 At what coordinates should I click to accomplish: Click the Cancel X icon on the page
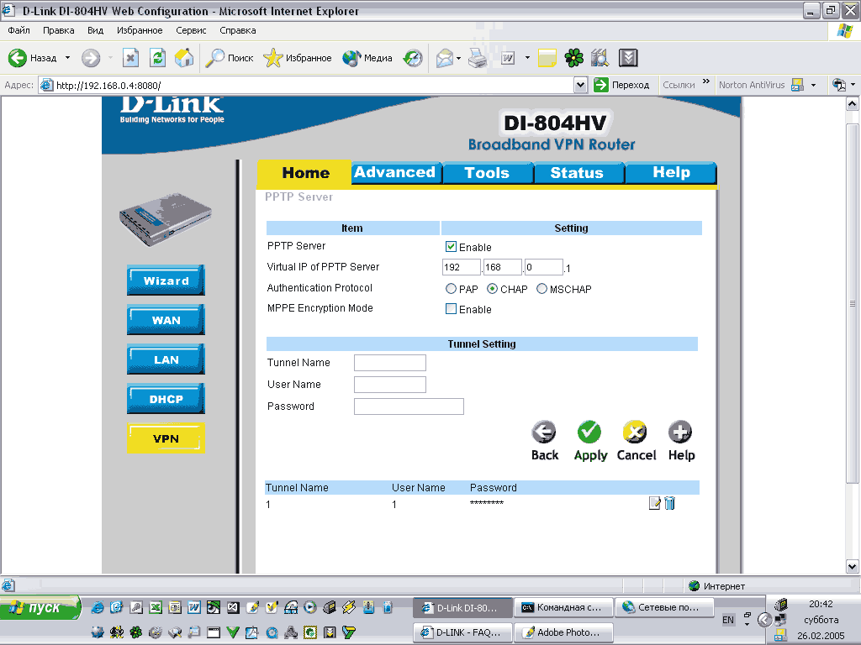(x=635, y=433)
